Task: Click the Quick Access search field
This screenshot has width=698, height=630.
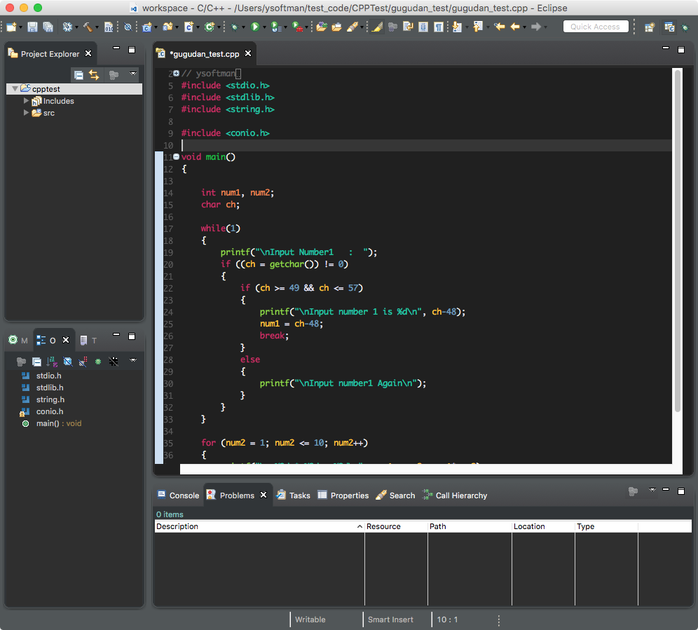Action: pos(595,27)
